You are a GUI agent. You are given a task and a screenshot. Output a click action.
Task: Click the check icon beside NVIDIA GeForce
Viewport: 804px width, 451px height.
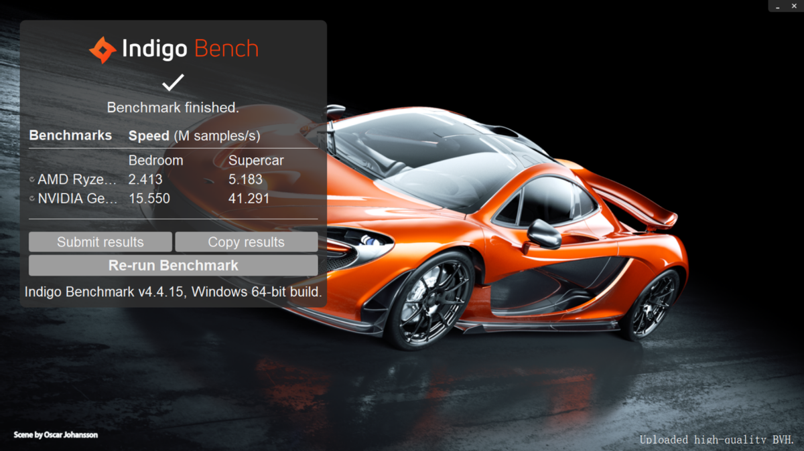click(32, 199)
